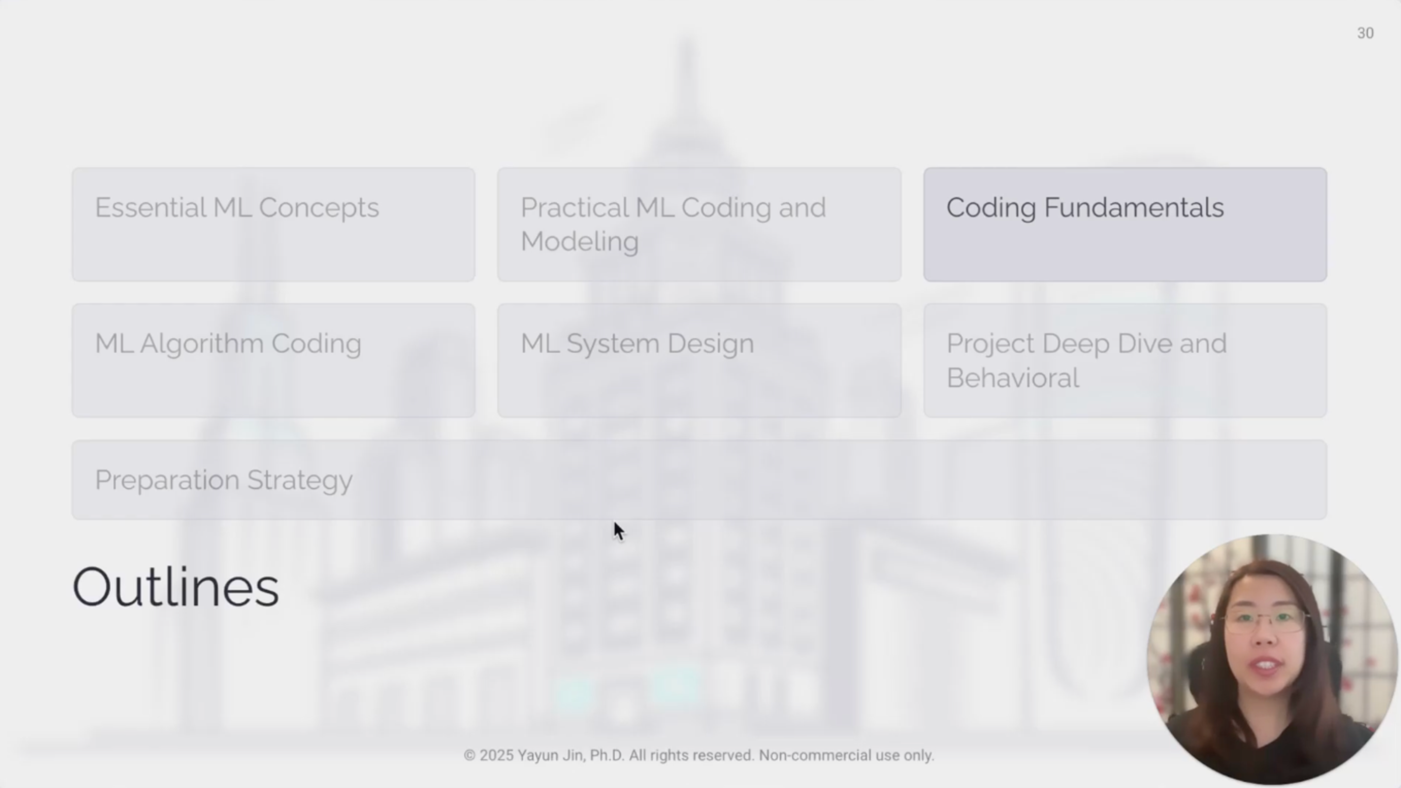Viewport: 1401px width, 788px height.
Task: Open the ML System Design card
Action: click(x=699, y=360)
